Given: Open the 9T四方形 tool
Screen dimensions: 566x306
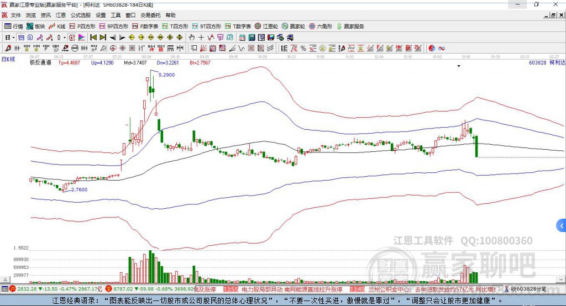Looking at the screenshot, I should click(207, 27).
